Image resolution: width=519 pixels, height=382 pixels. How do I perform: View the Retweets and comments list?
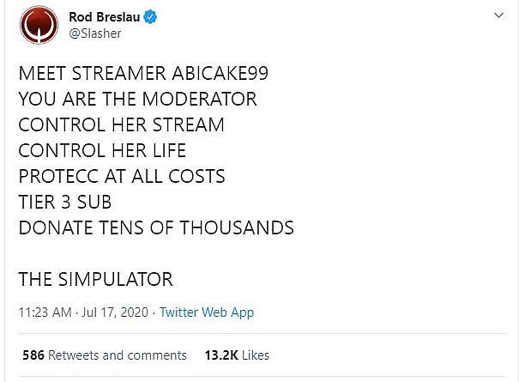pyautogui.click(x=118, y=355)
